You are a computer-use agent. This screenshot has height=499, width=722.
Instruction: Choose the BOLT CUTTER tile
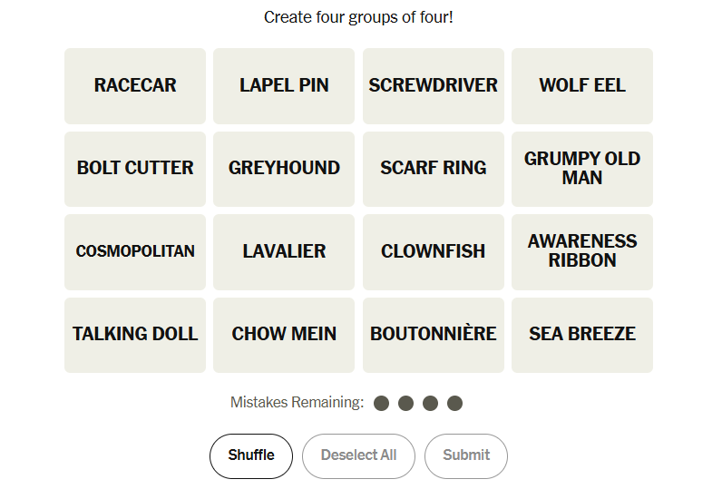135,169
